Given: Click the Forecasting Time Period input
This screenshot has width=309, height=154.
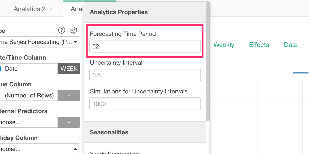Looking at the screenshot, I should pyautogui.click(x=145, y=46).
